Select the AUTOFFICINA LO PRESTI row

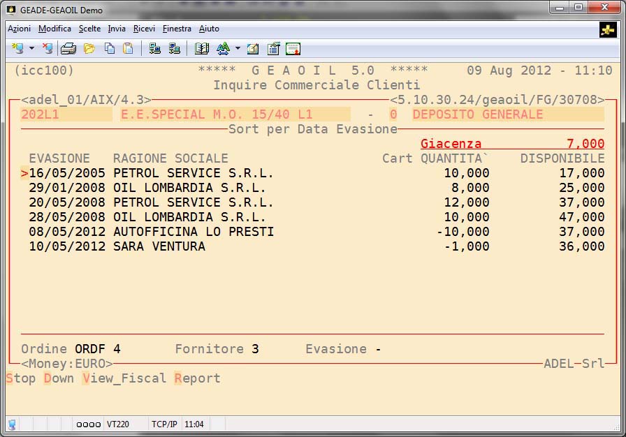[x=193, y=232]
